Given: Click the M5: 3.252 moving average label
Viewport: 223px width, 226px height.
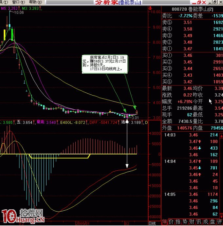Looking at the screenshot, I should pyautogui.click(x=10, y=9).
